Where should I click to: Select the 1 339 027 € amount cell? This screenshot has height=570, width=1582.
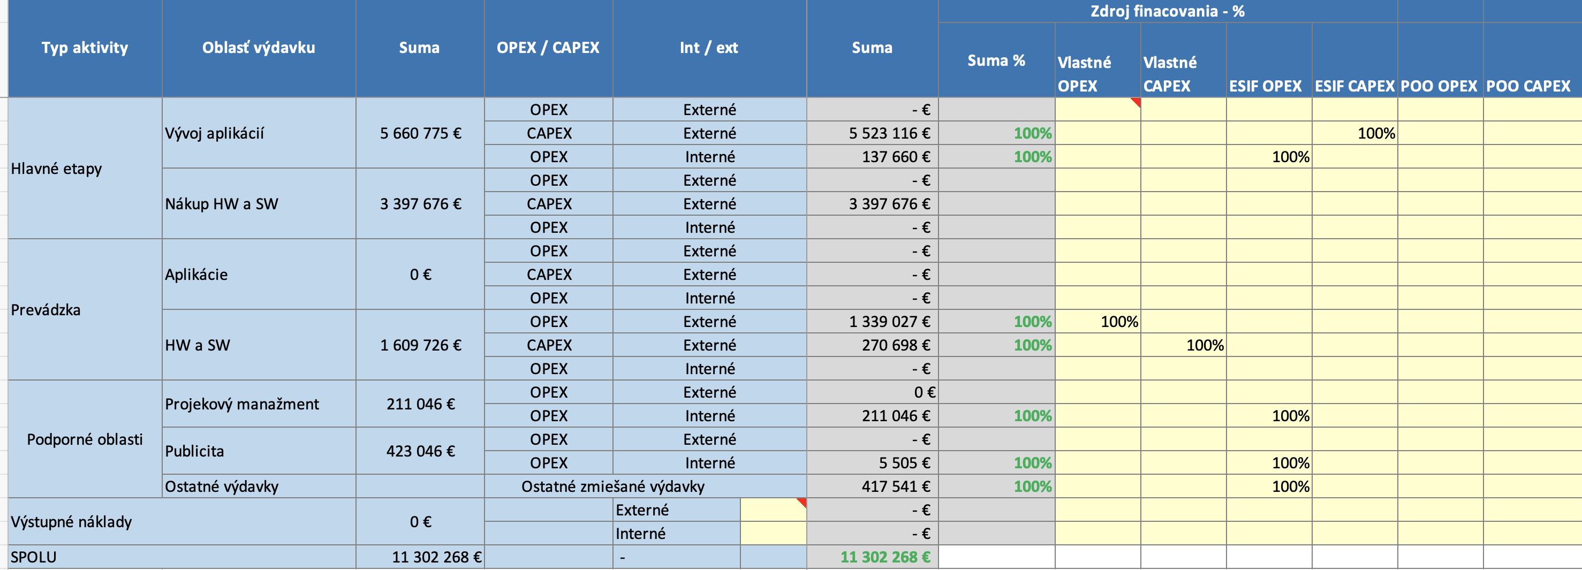889,322
